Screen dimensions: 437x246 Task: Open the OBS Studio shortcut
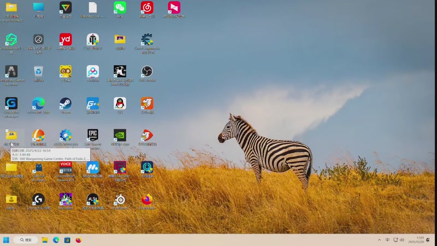[147, 72]
